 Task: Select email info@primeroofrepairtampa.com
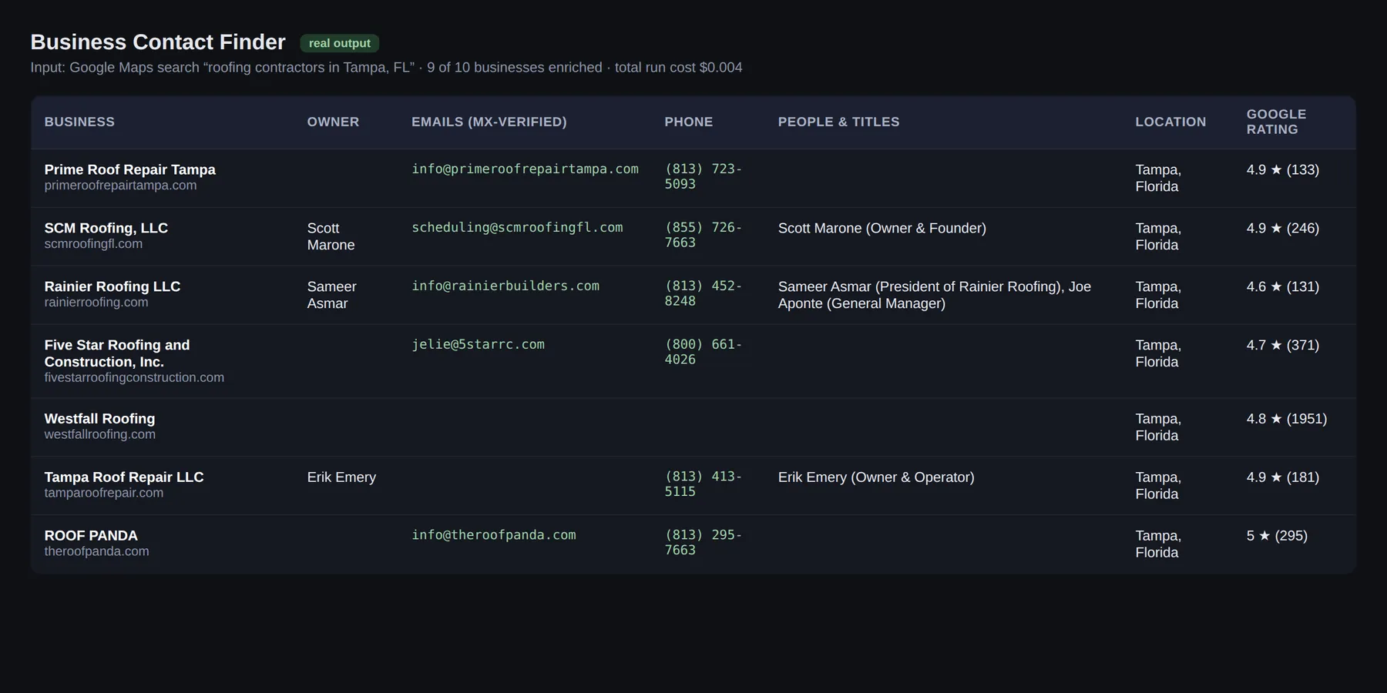point(525,169)
